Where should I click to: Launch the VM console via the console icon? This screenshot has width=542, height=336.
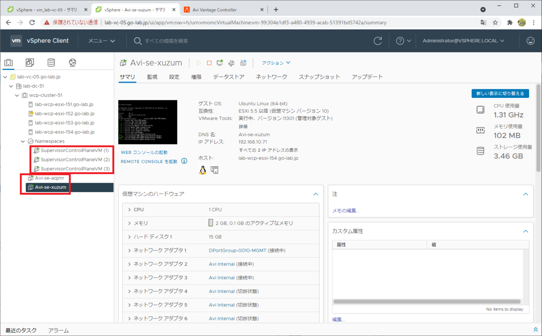click(220, 63)
